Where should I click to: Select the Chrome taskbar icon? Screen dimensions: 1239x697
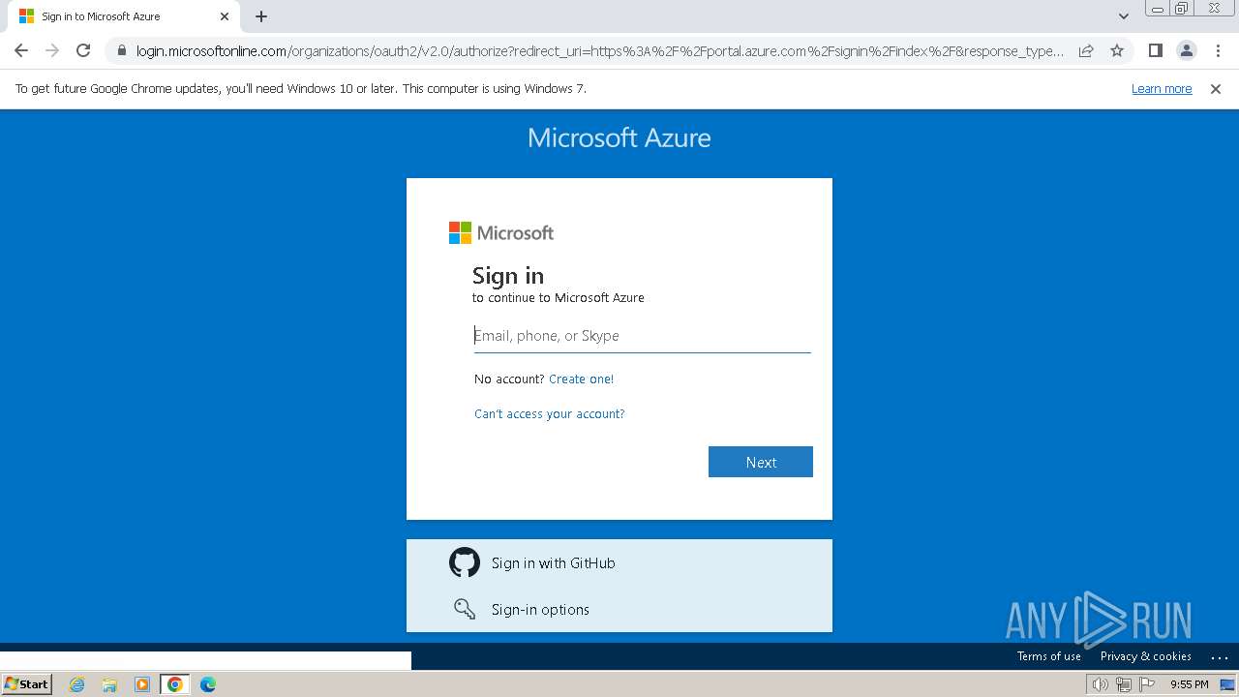click(174, 684)
